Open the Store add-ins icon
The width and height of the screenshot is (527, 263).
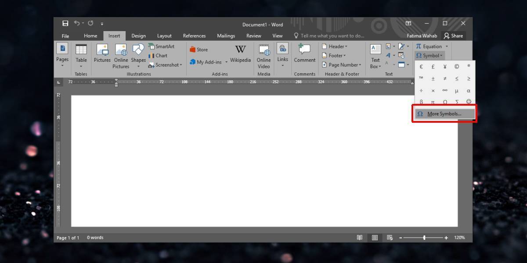tap(199, 50)
